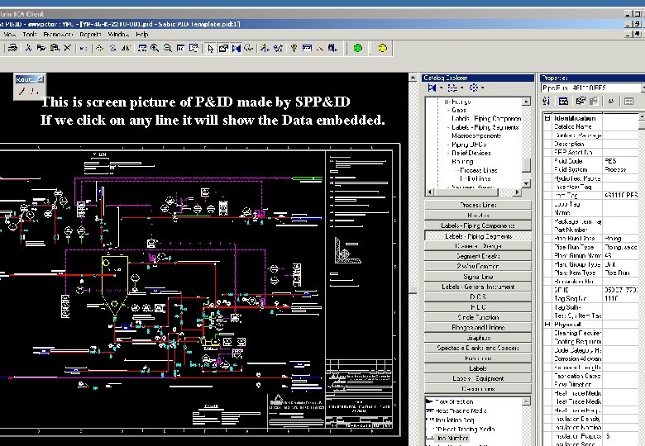Click the Zoom In magnifier icon
The image size is (645, 446).
click(x=155, y=49)
